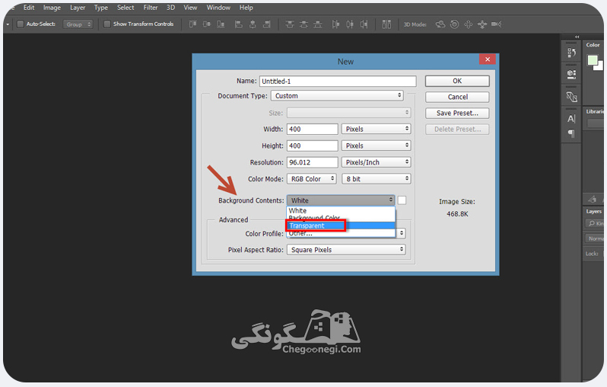Click the Width value field

click(313, 130)
